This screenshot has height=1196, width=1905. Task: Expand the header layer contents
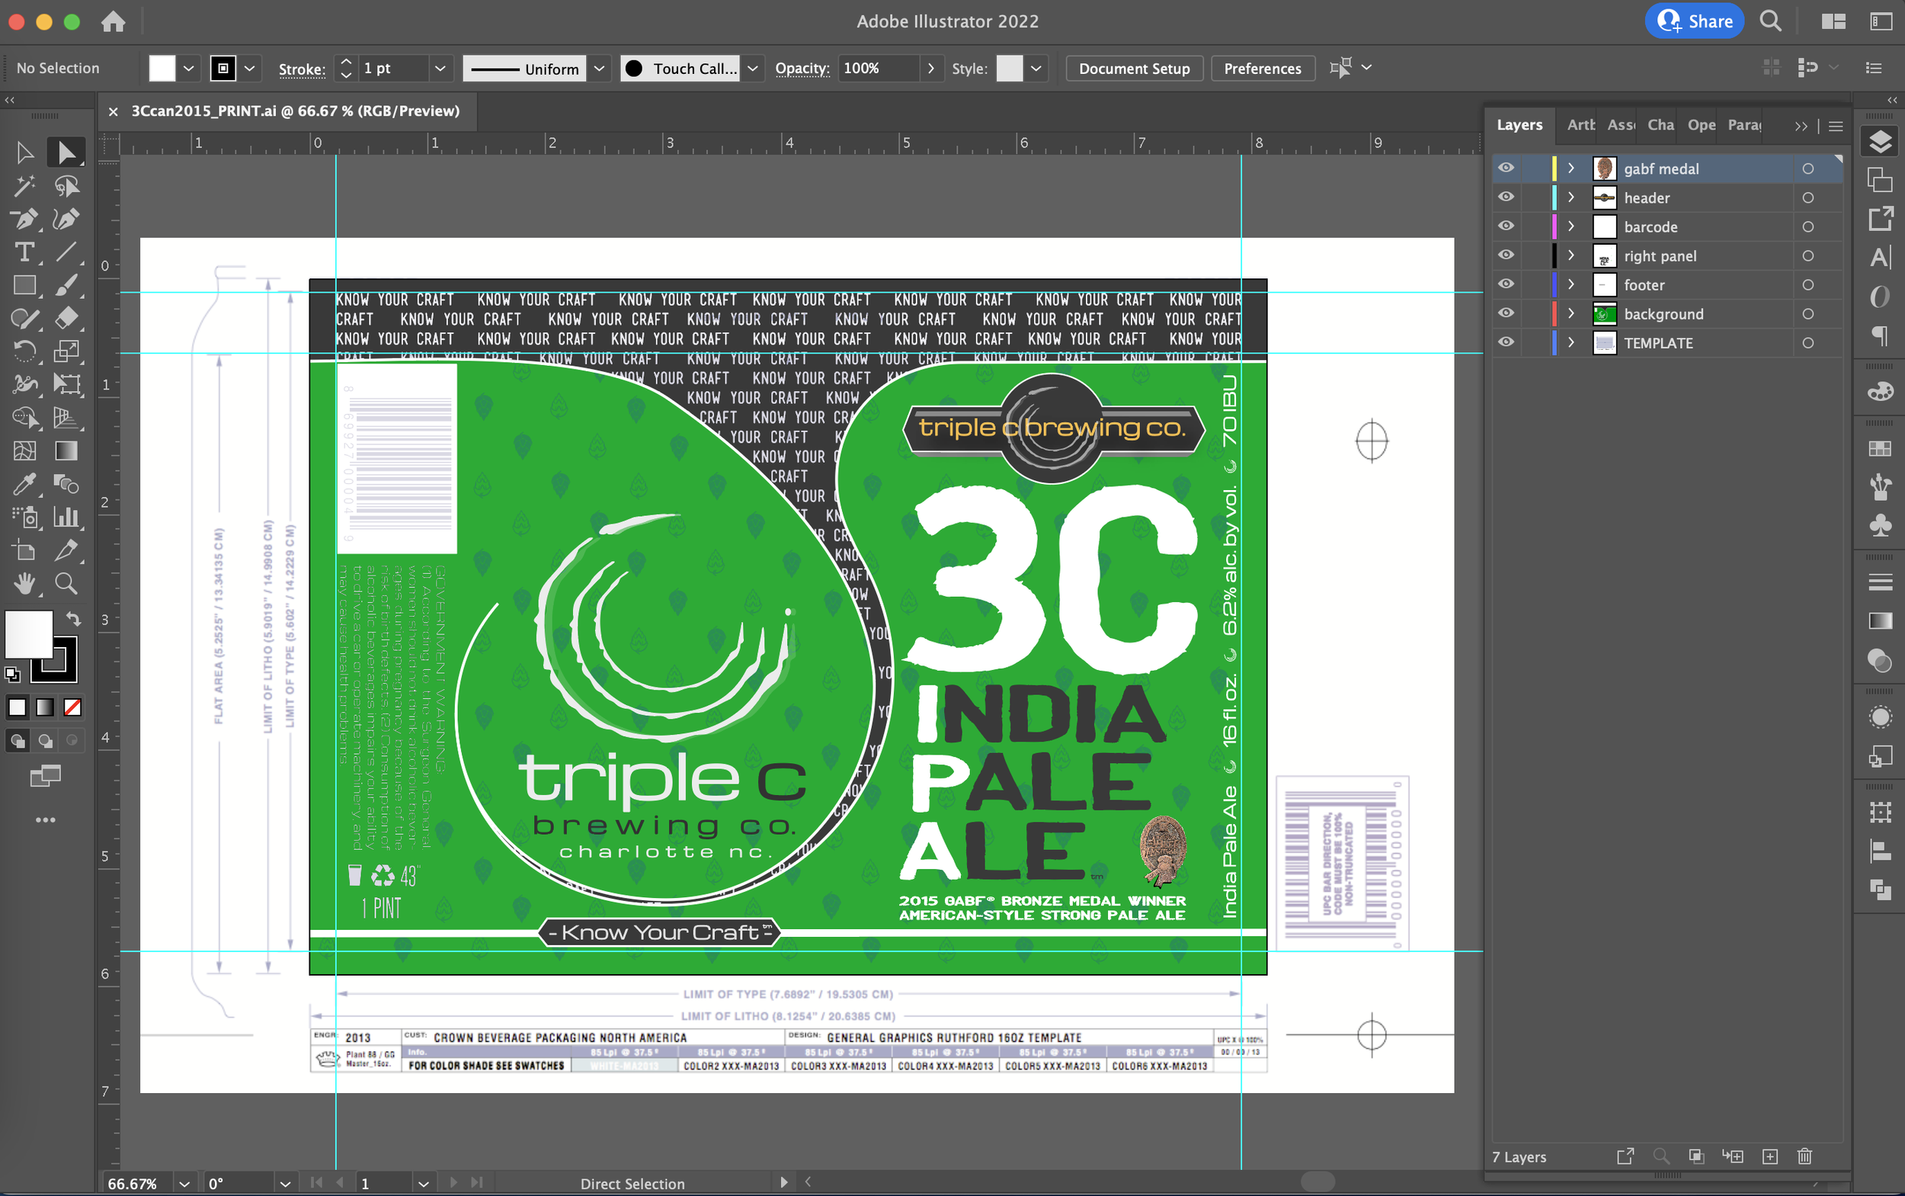coord(1571,197)
